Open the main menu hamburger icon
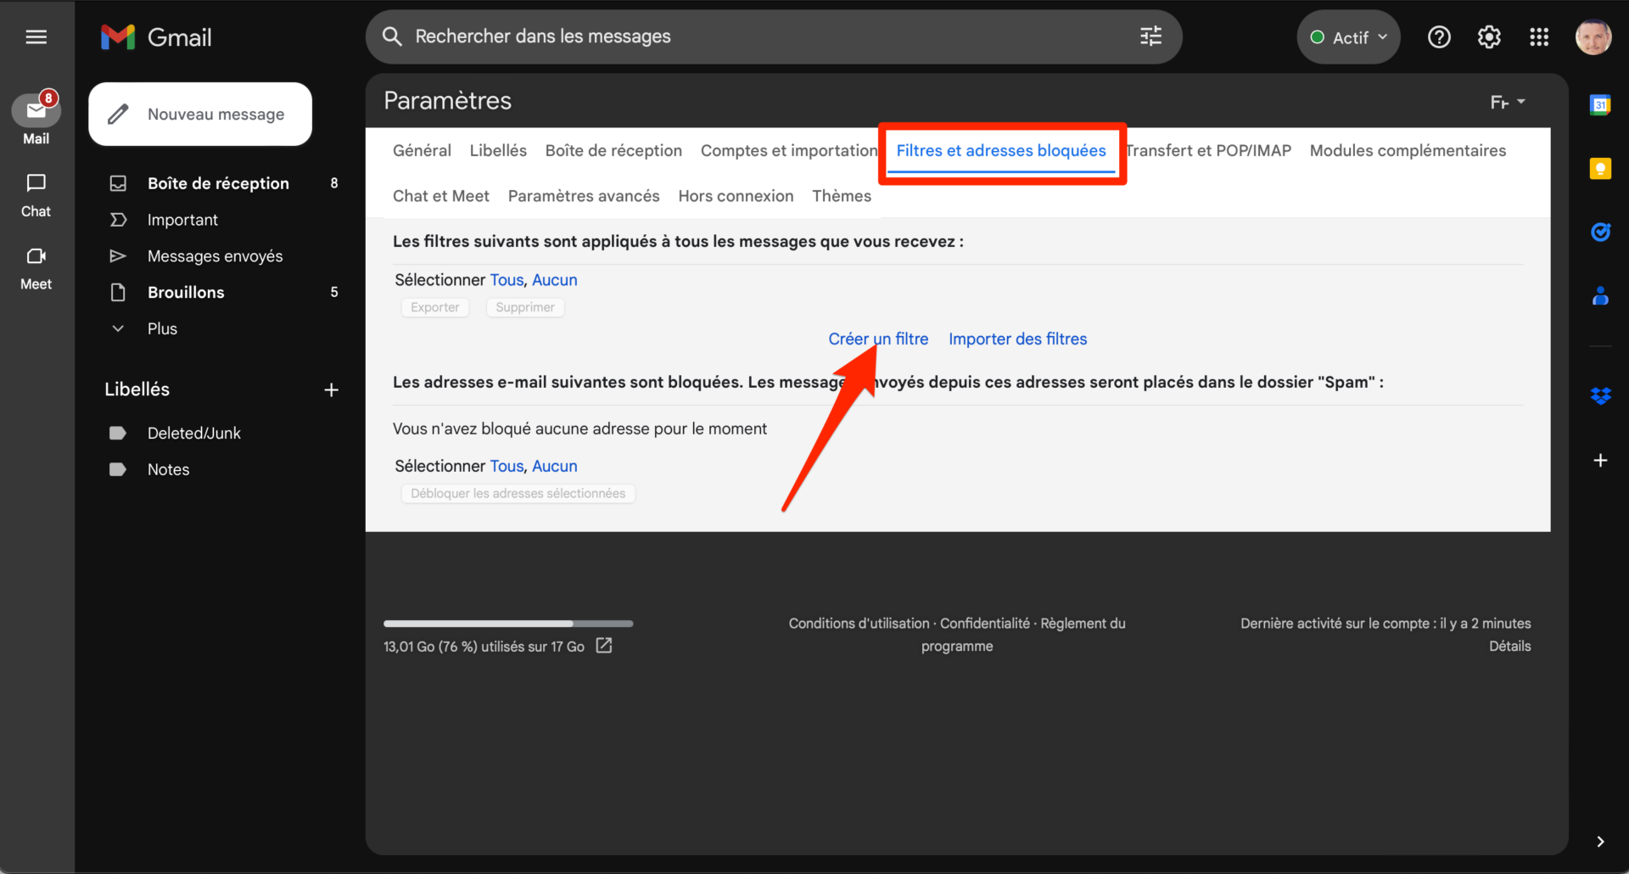Image resolution: width=1629 pixels, height=874 pixels. [36, 36]
